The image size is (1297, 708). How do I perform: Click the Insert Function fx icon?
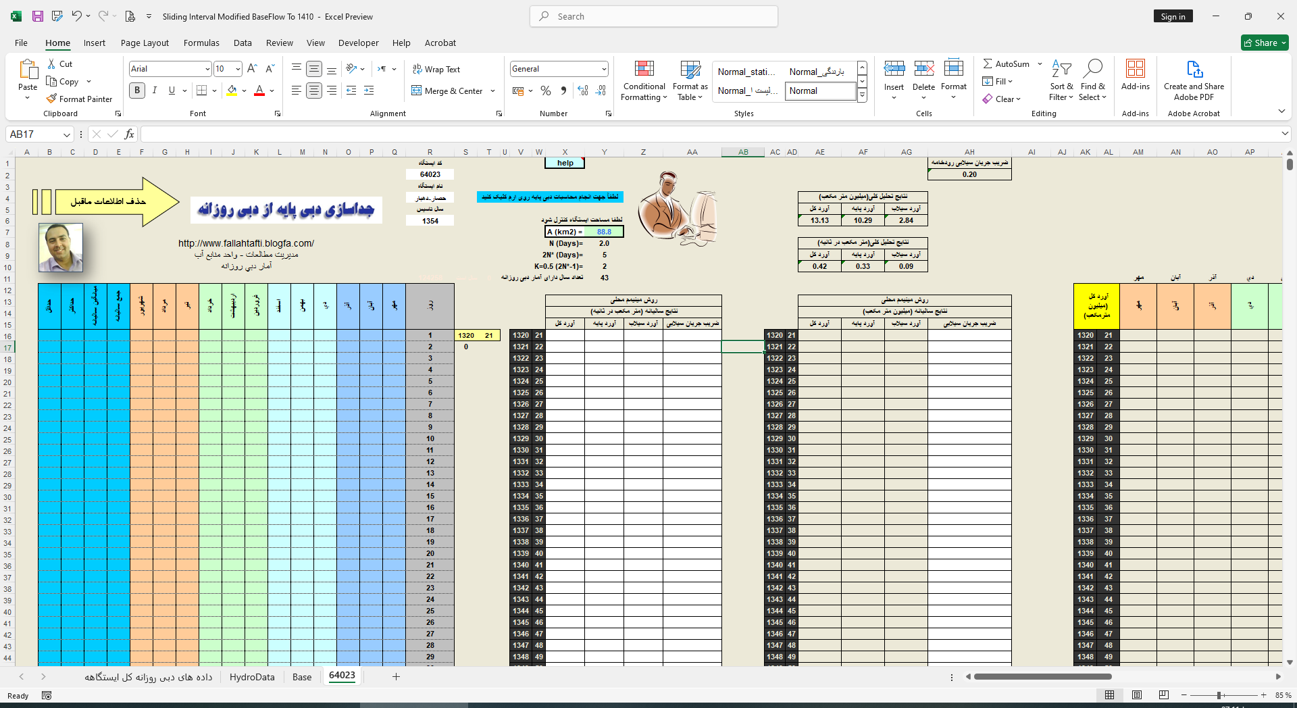129,134
